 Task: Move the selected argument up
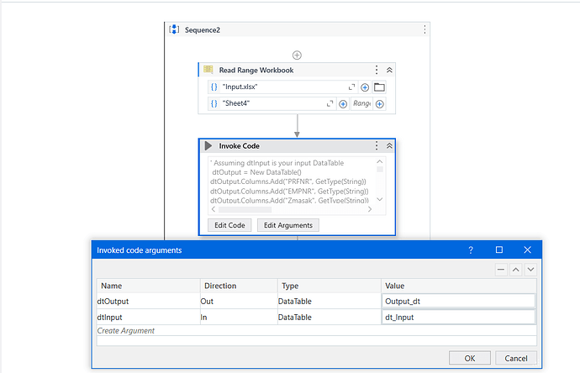pyautogui.click(x=515, y=270)
